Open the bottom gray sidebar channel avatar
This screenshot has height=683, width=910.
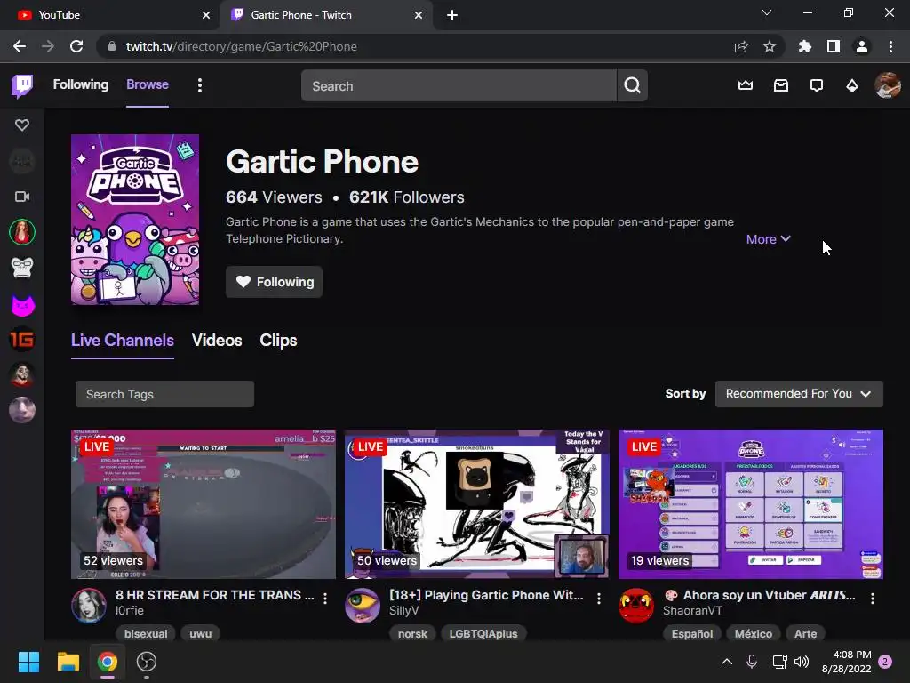[22, 411]
